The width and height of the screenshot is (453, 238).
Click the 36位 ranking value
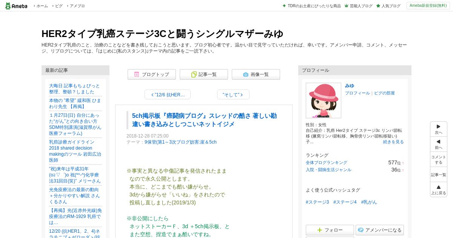[x=396, y=170]
